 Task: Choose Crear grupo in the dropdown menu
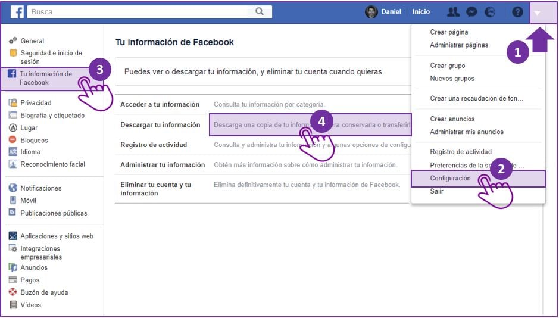coord(448,66)
